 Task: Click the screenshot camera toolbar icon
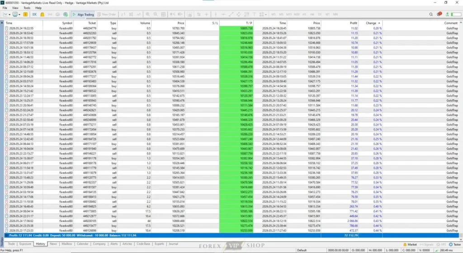pos(190,14)
